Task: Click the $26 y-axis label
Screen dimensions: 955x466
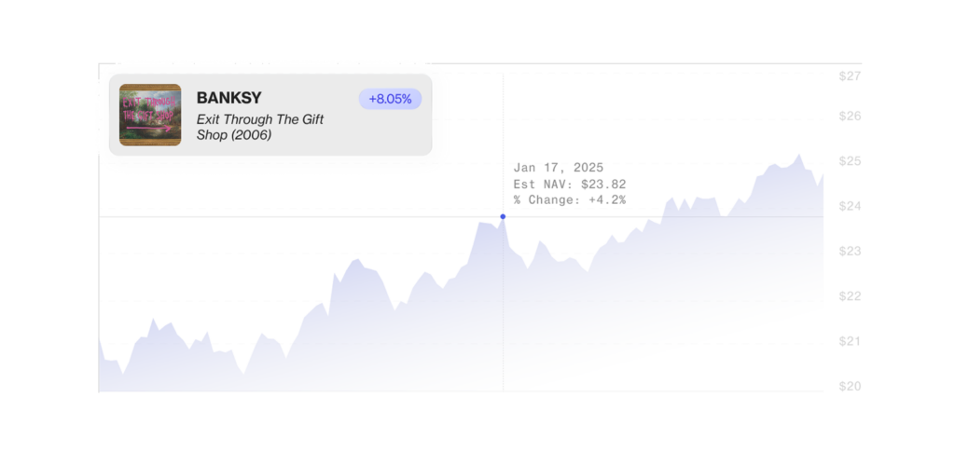Action: tap(849, 116)
